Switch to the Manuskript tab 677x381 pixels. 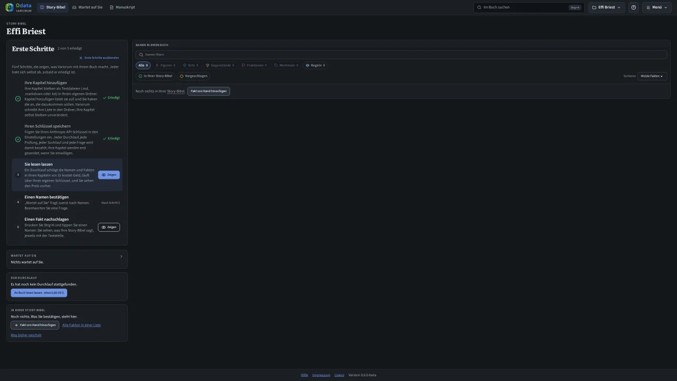point(122,7)
